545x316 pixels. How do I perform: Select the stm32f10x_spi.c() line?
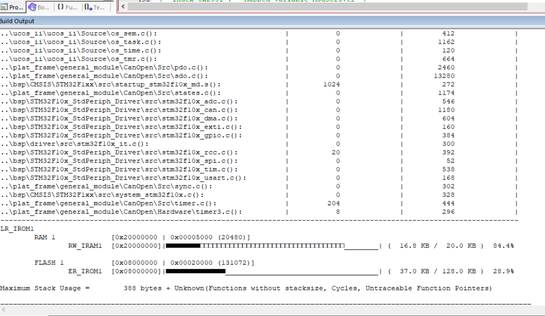(258, 161)
